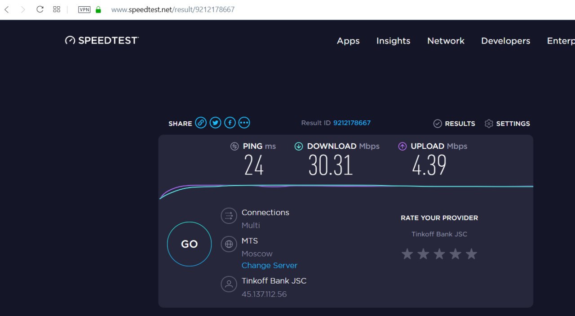Image resolution: width=575 pixels, height=316 pixels.
Task: Click the browser forward arrow
Action: [x=23, y=9]
